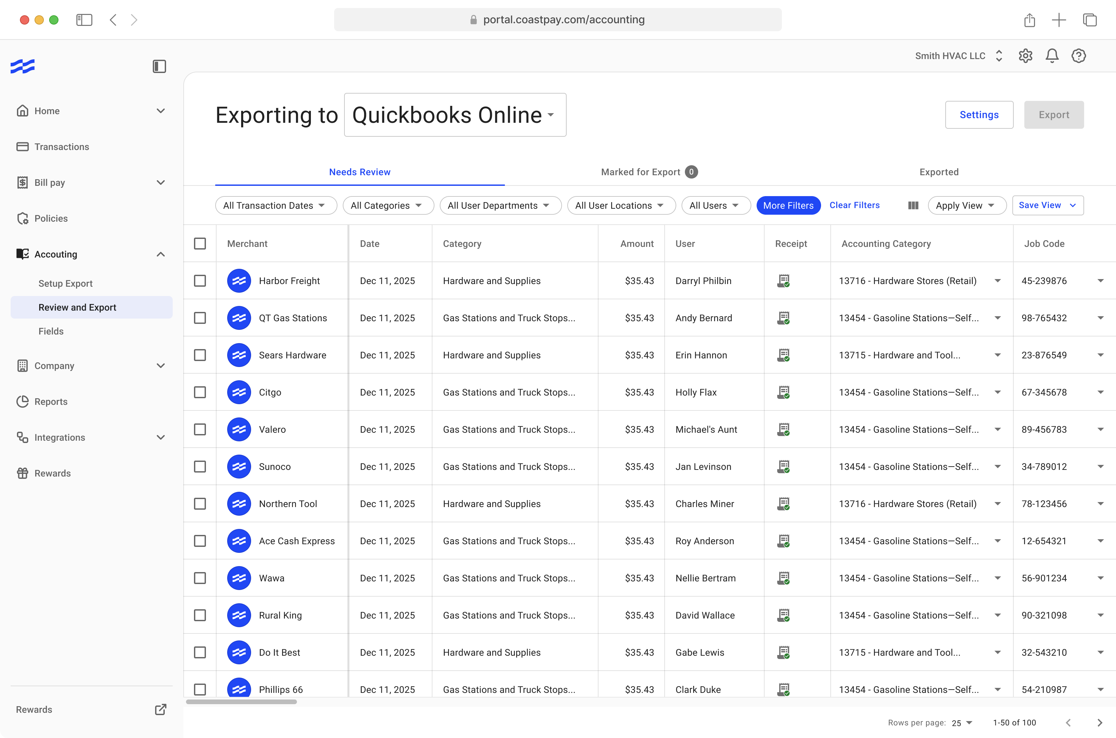Click the Export button
The image size is (1116, 738).
[1054, 114]
